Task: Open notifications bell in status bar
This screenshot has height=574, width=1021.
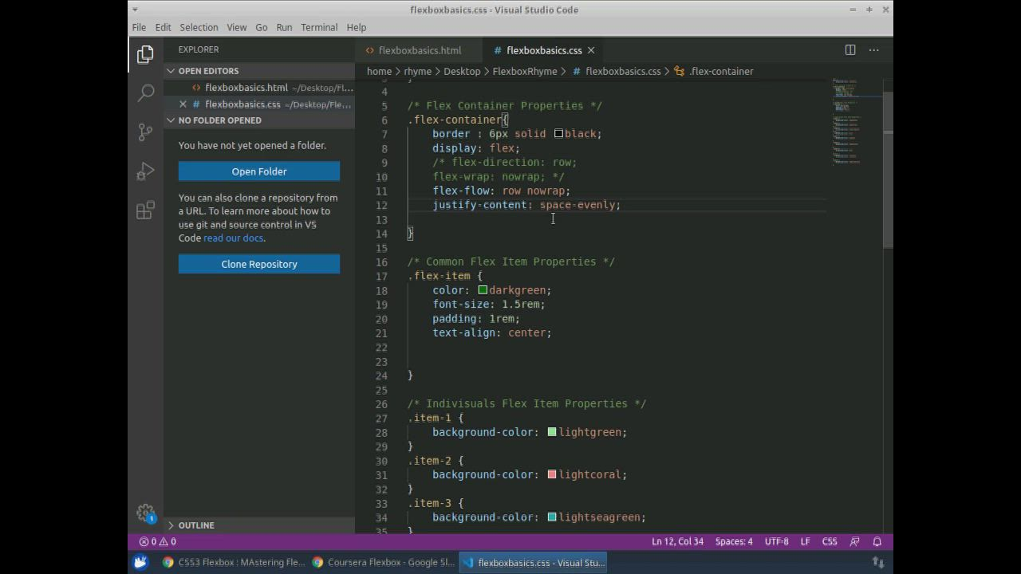Action: click(x=877, y=541)
